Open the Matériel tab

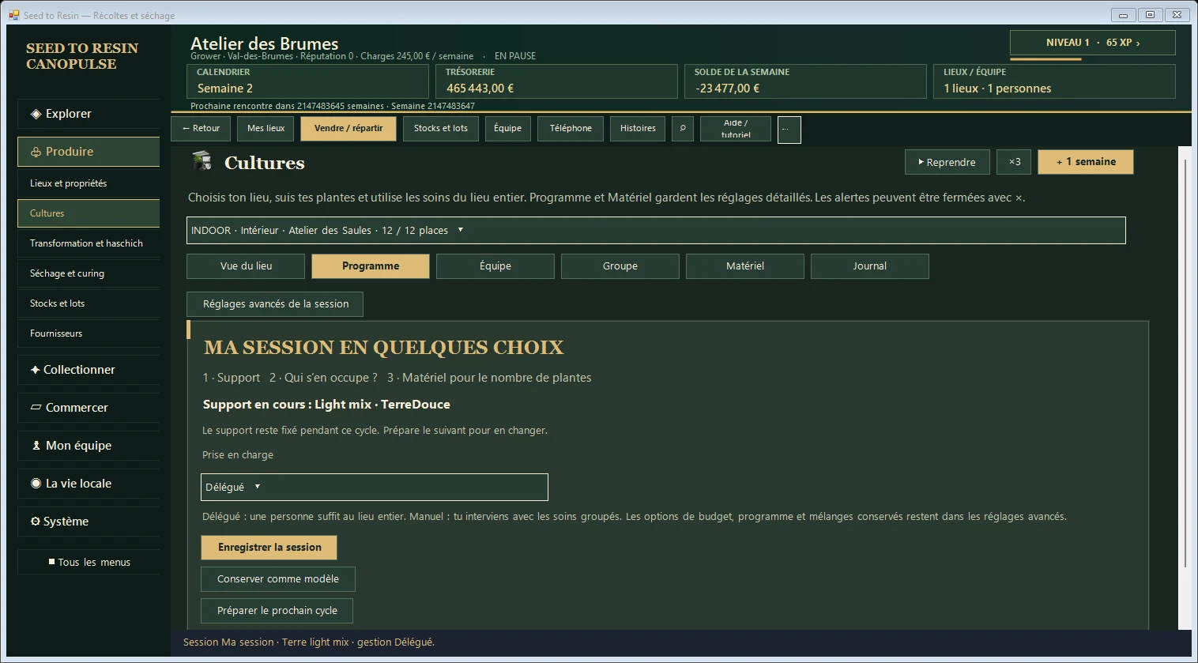click(745, 266)
